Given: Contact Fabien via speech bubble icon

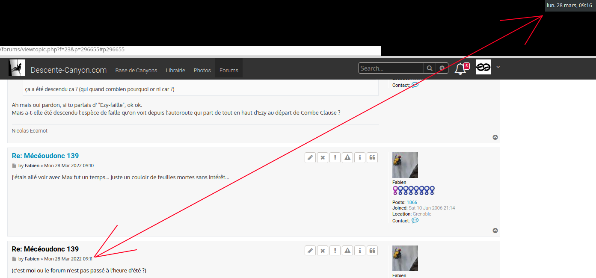Looking at the screenshot, I should pos(415,221).
